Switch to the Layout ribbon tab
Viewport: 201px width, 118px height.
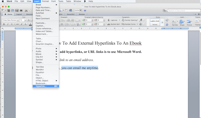click(x=19, y=14)
